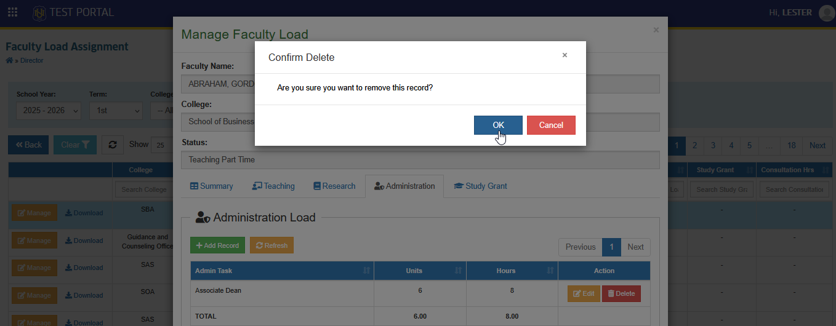
Task: Manage the SBA row faculty
Action: tap(34, 213)
